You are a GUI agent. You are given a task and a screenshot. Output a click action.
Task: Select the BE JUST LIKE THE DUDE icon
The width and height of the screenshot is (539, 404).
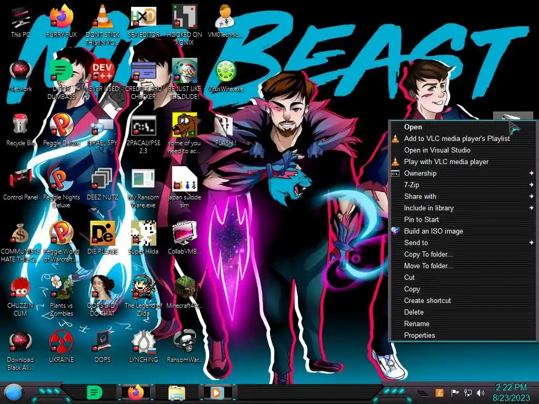(x=185, y=79)
